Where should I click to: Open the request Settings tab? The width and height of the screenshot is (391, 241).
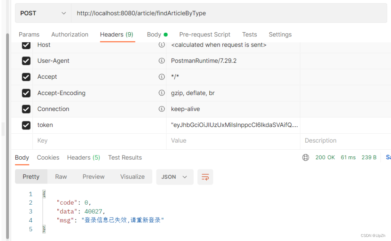280,35
